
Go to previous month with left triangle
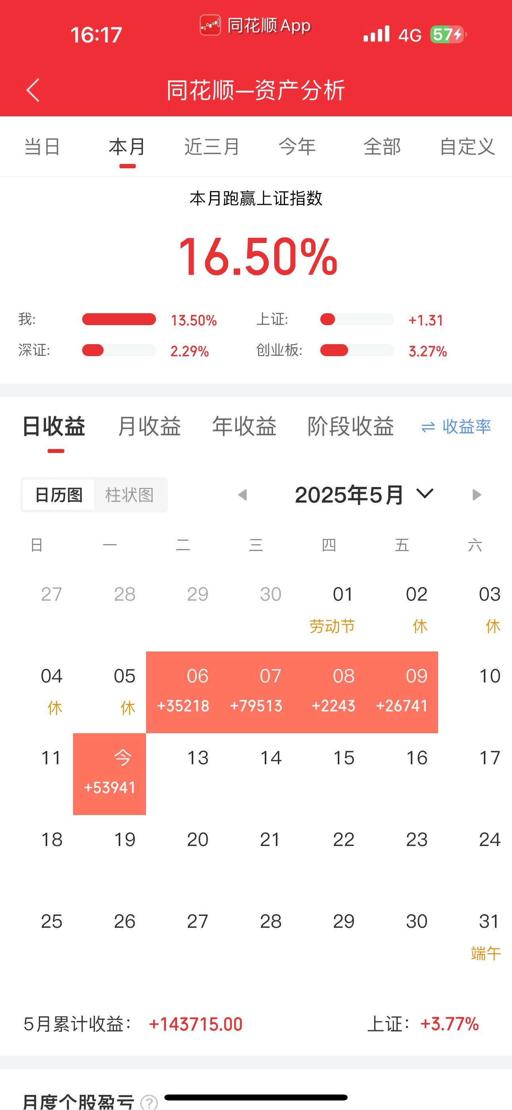(x=243, y=495)
